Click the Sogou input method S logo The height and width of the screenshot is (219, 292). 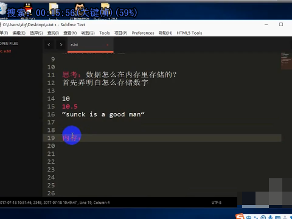tap(240, 217)
